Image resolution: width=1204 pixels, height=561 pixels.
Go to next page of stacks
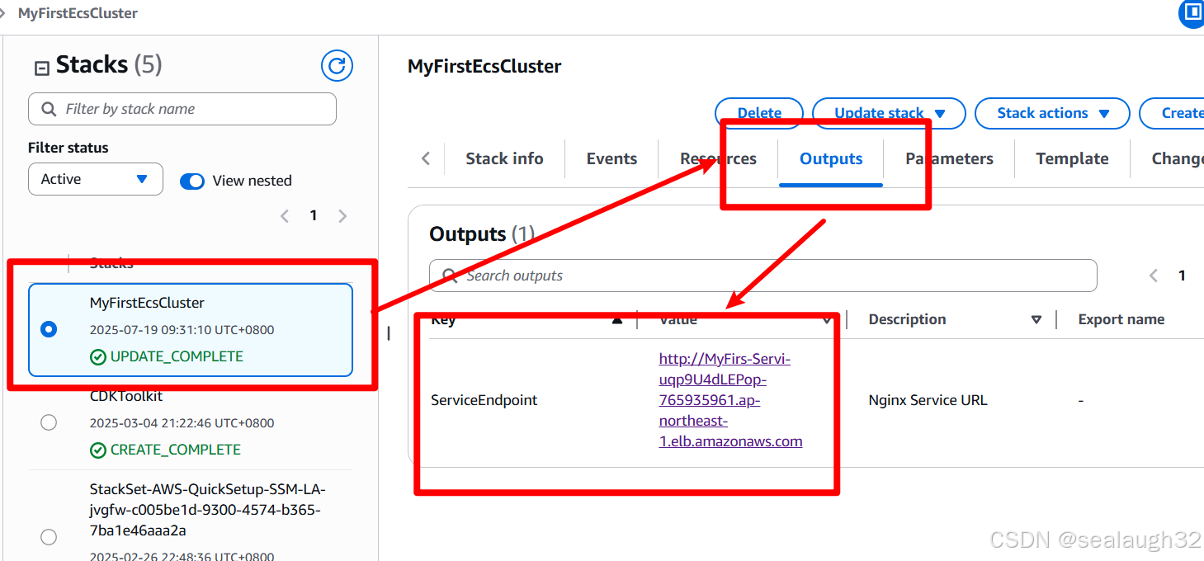[342, 216]
